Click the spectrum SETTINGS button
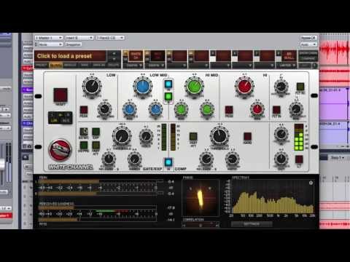The height and width of the screenshot is (262, 350). [252, 224]
